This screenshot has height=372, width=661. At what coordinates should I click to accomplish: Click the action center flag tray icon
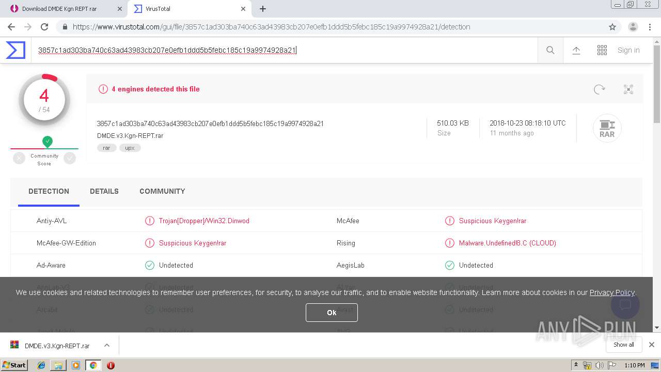click(612, 365)
